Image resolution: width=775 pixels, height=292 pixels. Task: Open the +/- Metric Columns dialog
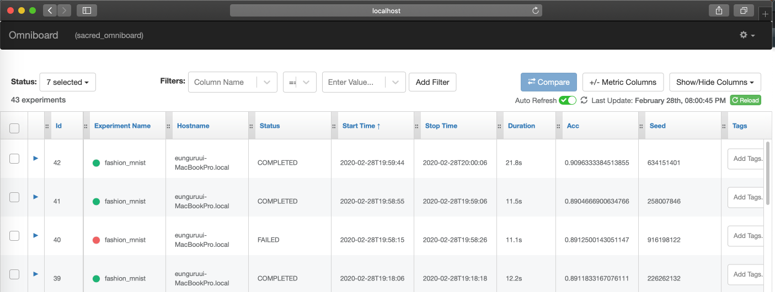pos(623,82)
